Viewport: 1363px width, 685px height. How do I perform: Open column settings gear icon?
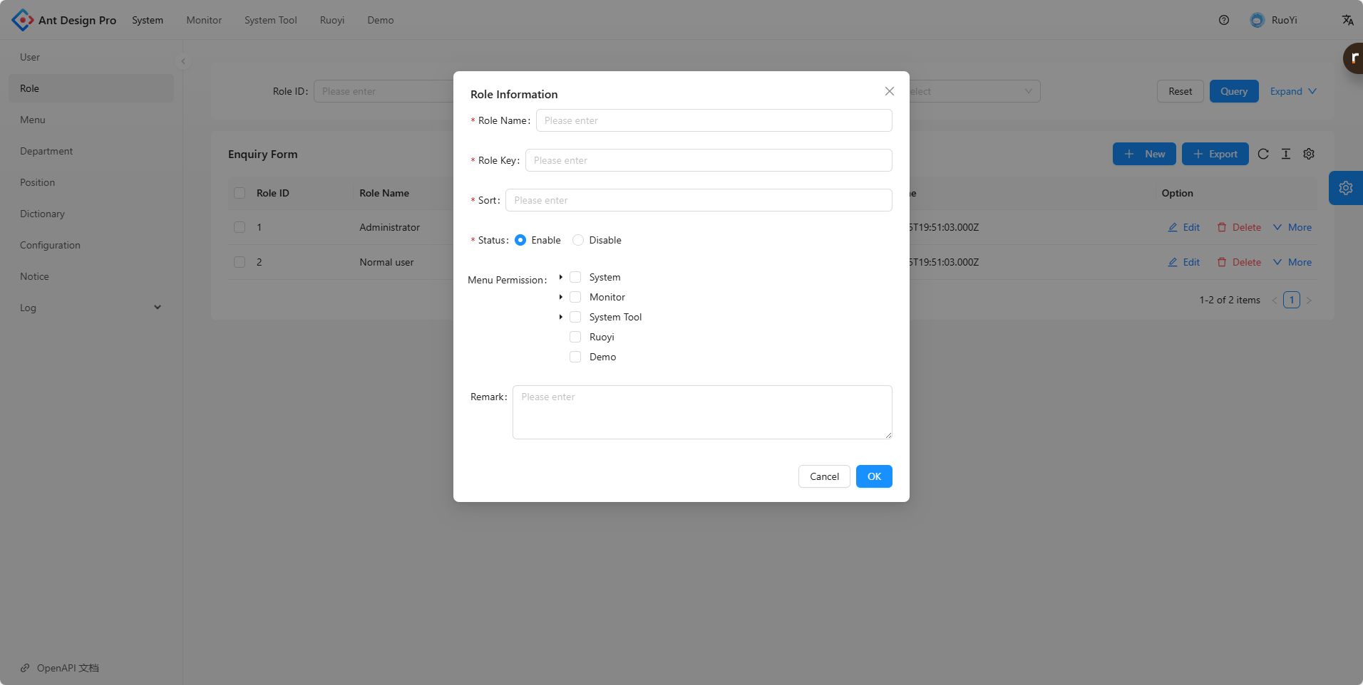tap(1308, 154)
